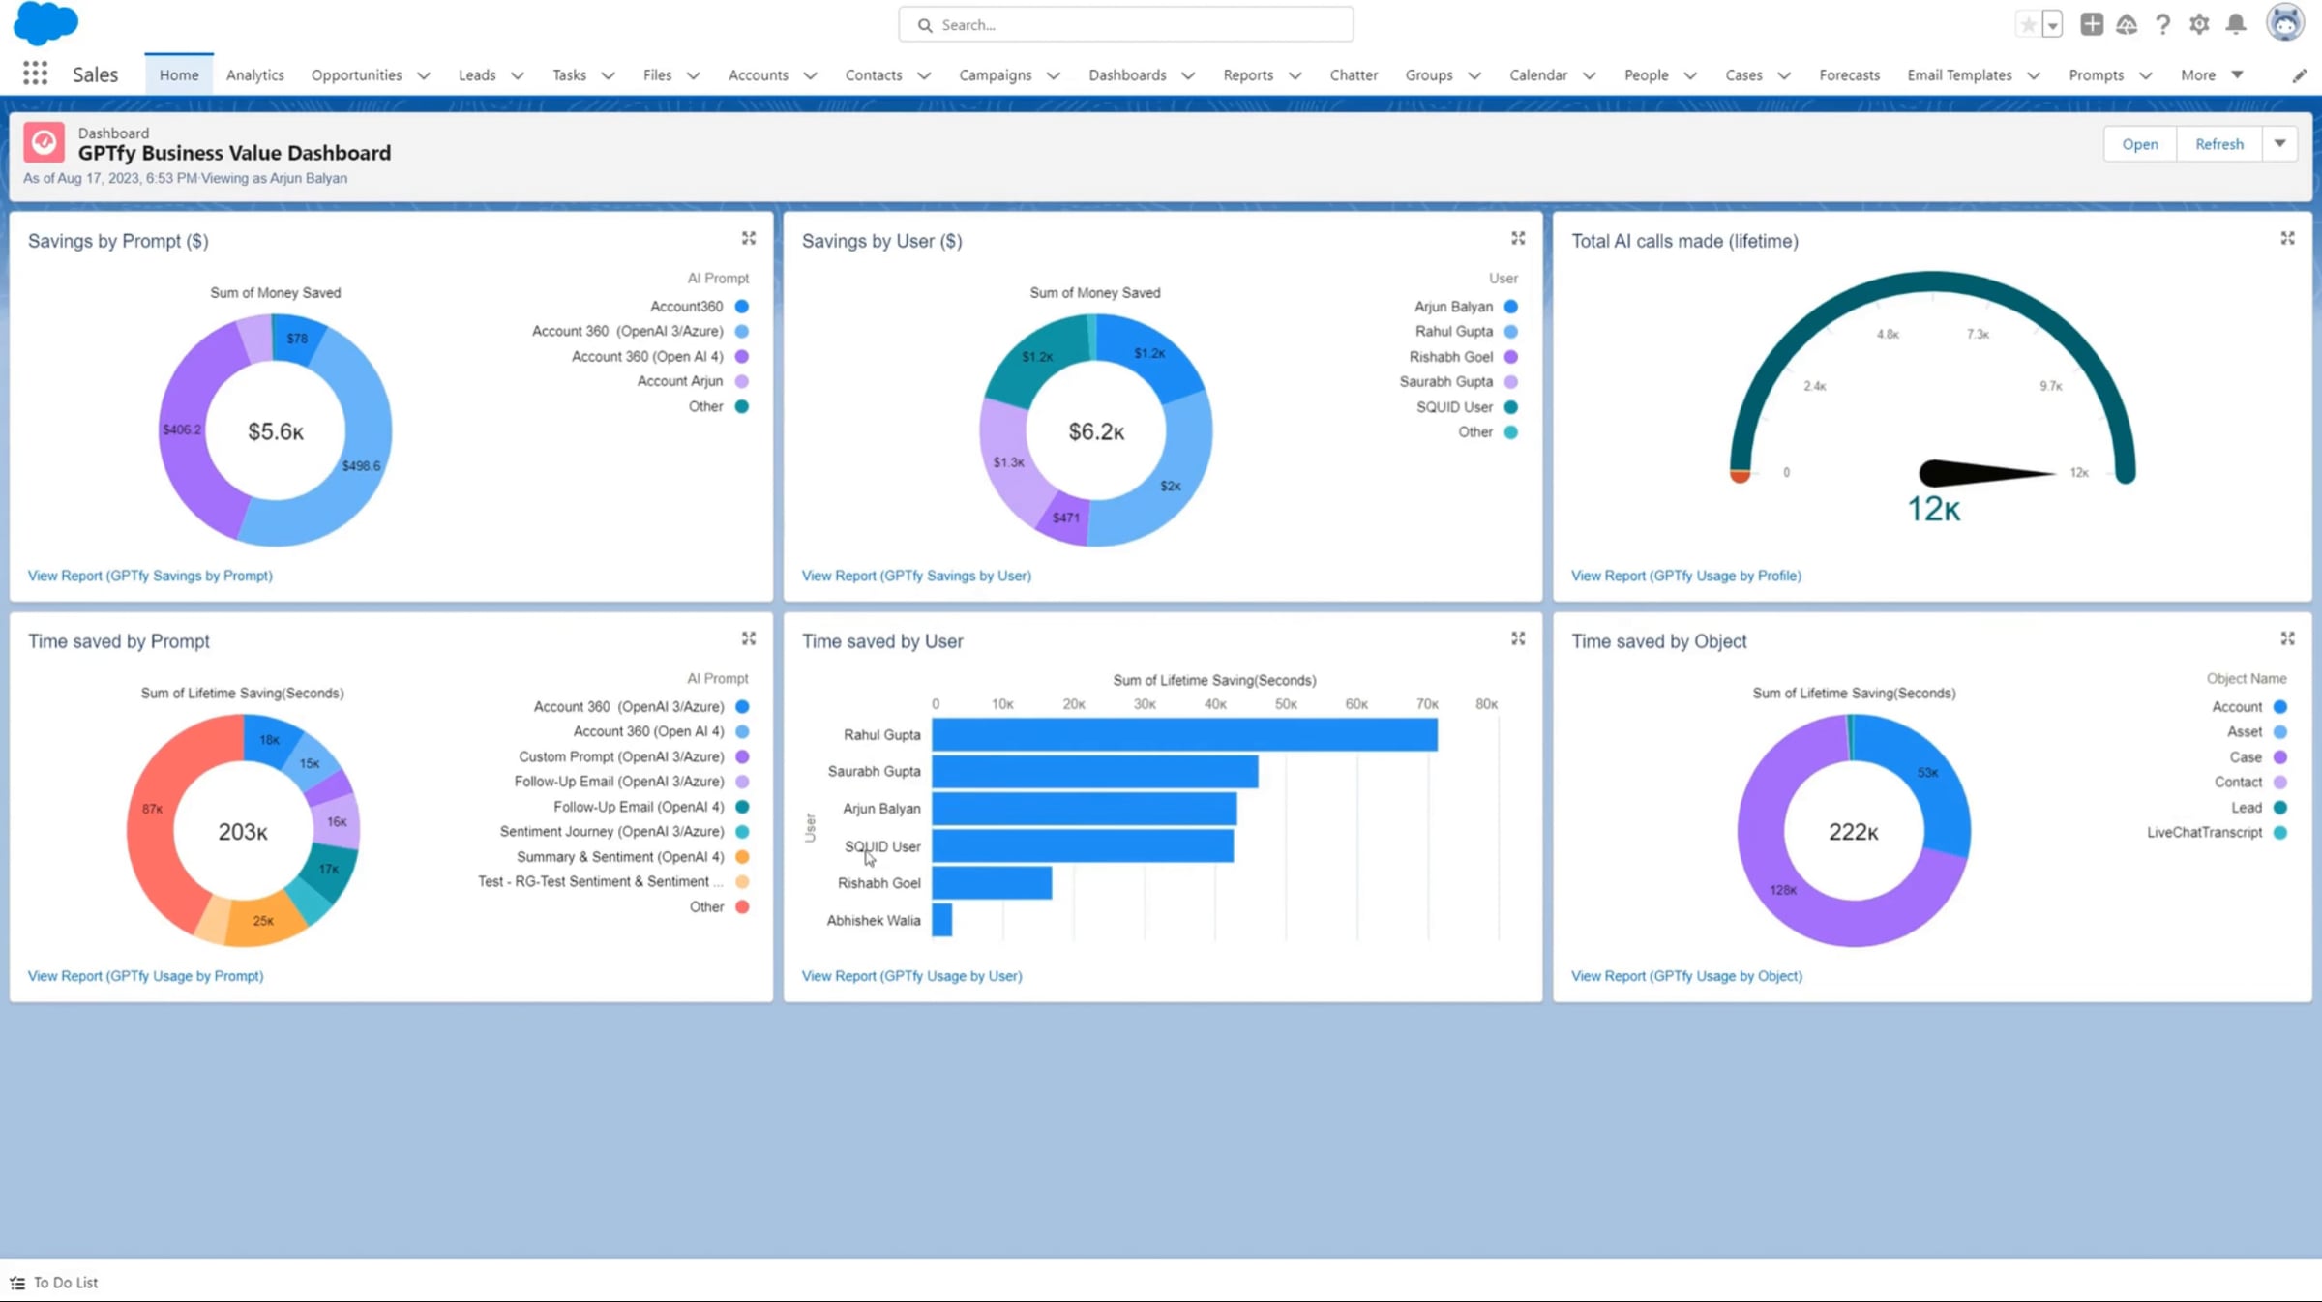The image size is (2322, 1302).
Task: Expand the Time saved by User chart
Action: (1517, 638)
